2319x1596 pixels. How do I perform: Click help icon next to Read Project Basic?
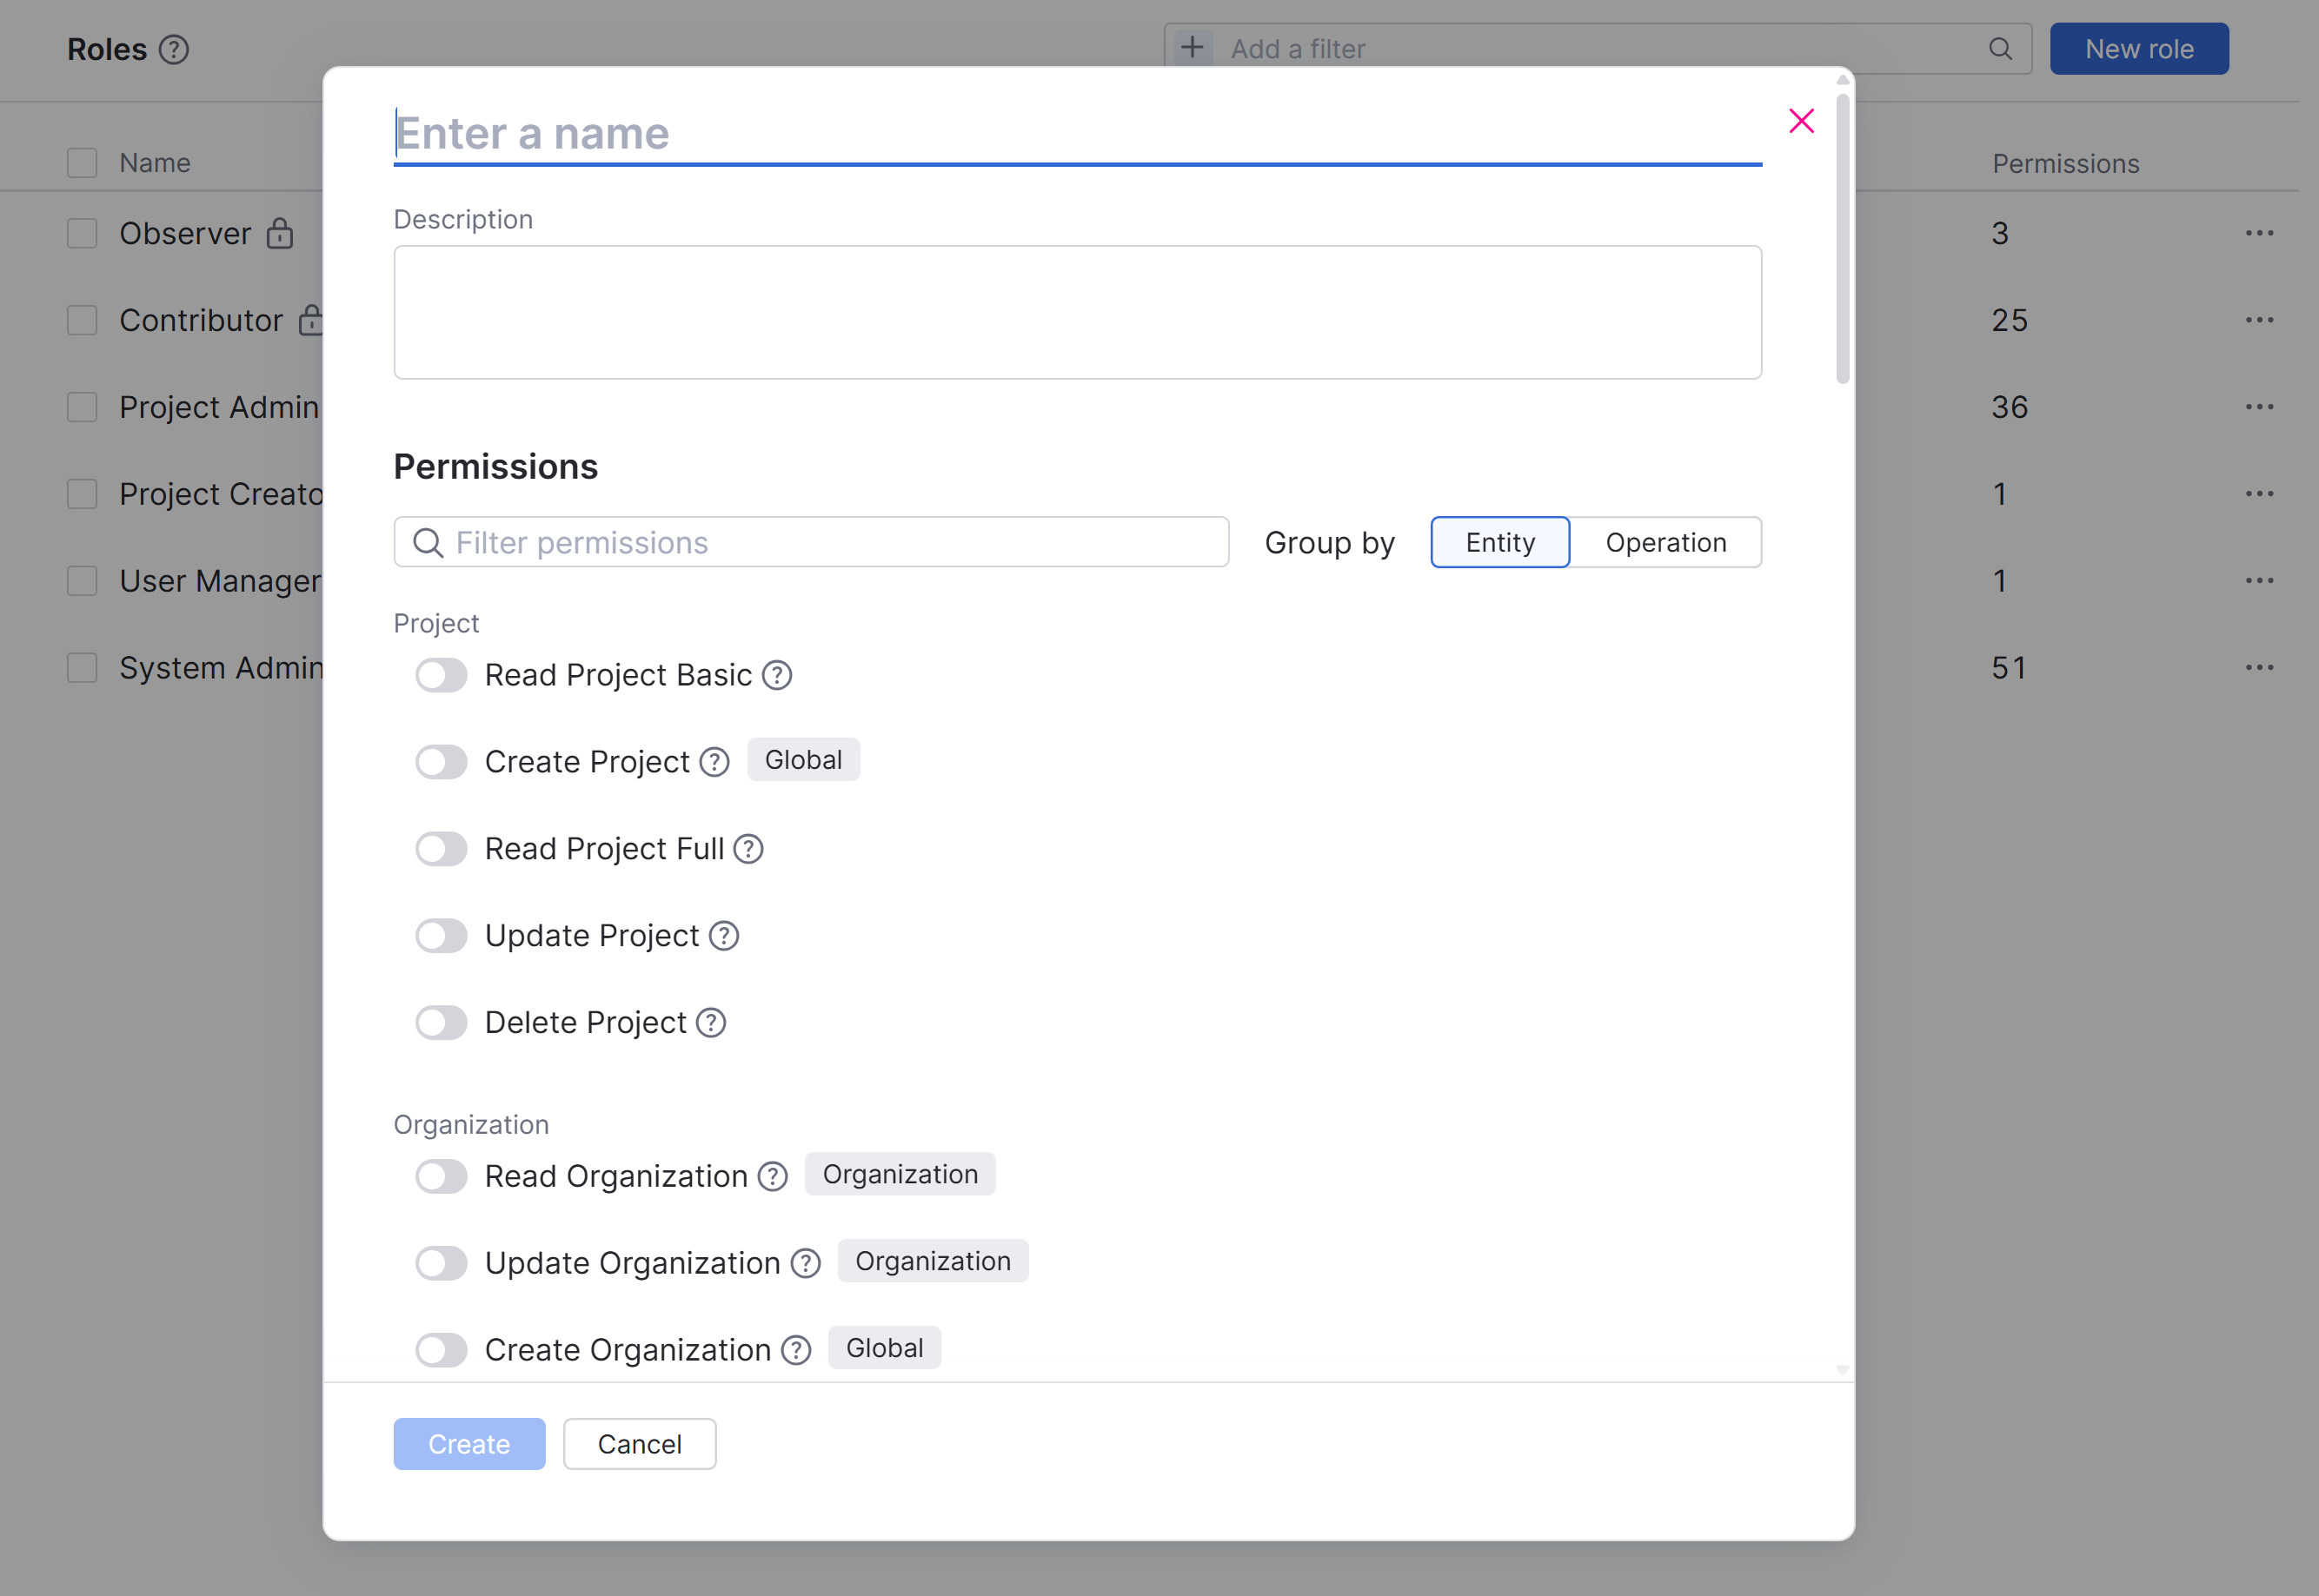point(776,675)
